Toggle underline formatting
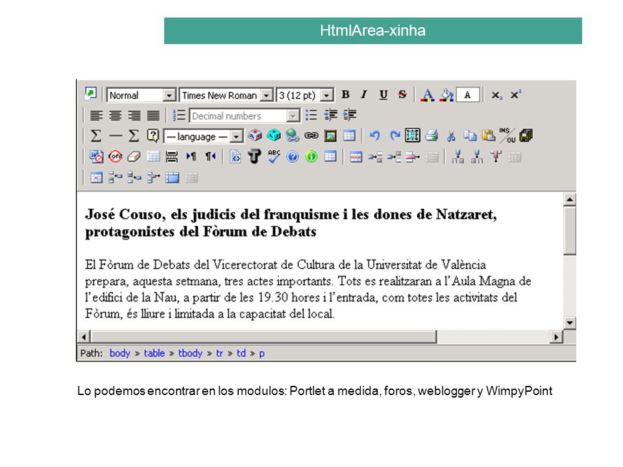 [x=383, y=95]
